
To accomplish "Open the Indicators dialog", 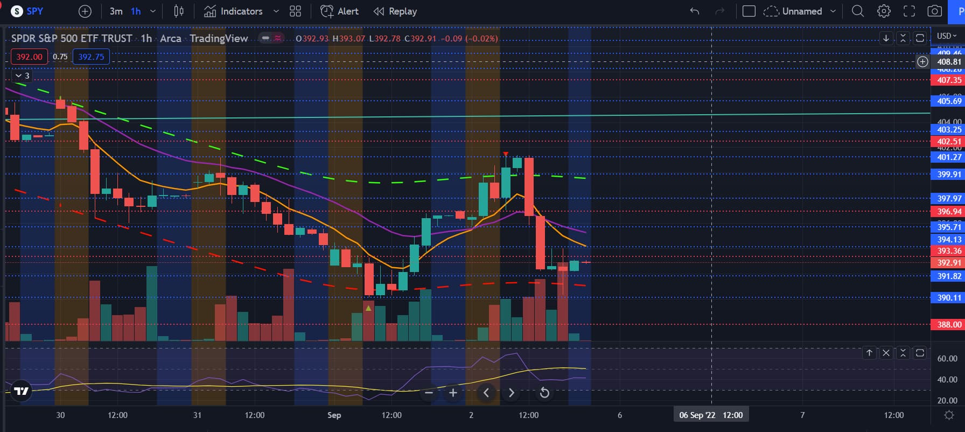I will coord(234,11).
